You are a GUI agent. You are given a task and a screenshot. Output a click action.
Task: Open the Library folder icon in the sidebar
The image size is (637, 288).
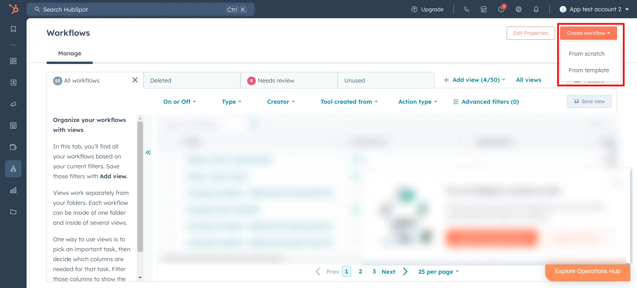(13, 212)
